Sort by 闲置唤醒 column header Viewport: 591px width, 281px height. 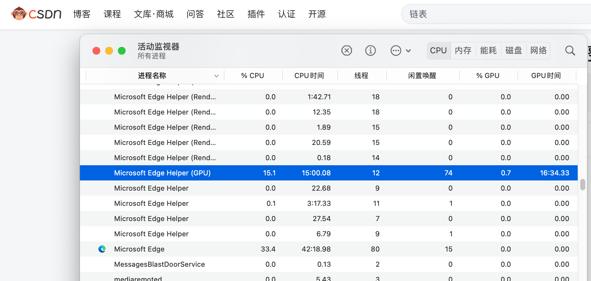click(x=422, y=76)
